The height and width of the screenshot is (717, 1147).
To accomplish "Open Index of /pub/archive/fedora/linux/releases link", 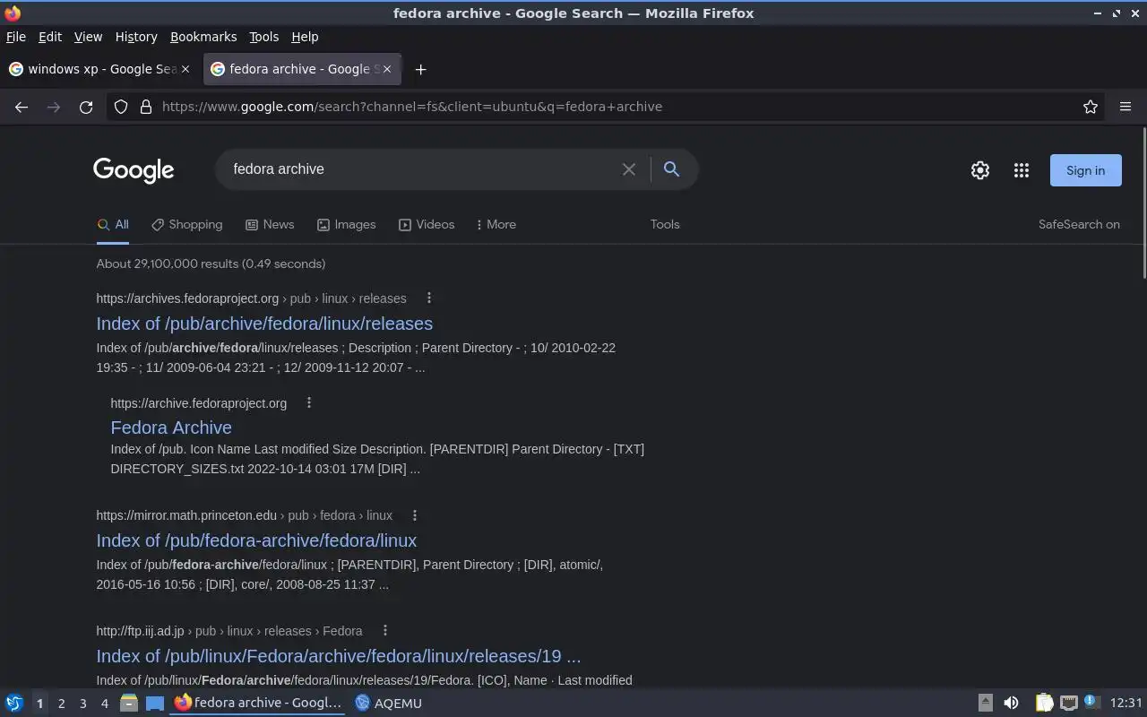I will pyautogui.click(x=264, y=324).
